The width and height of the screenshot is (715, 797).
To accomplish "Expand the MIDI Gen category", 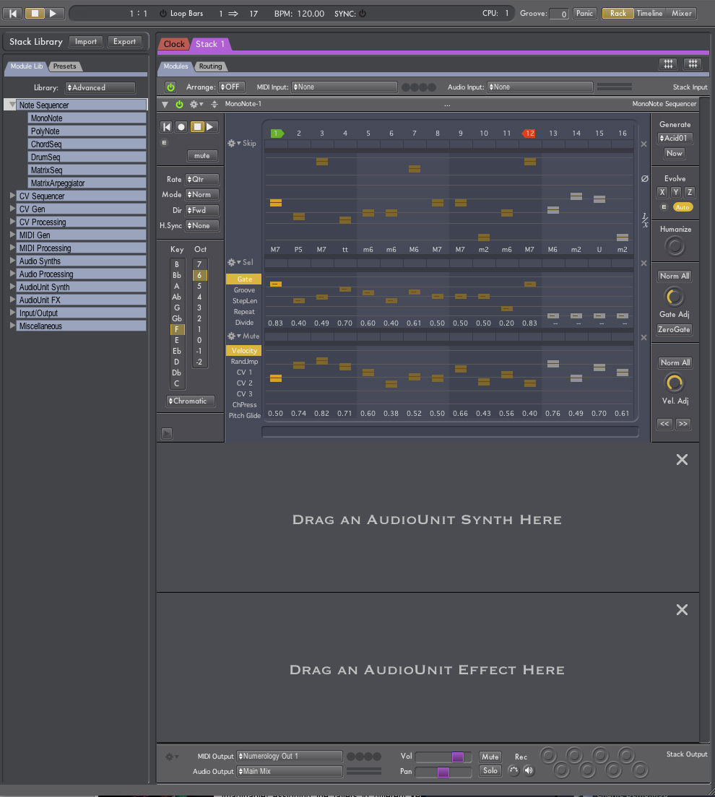I will click(13, 235).
